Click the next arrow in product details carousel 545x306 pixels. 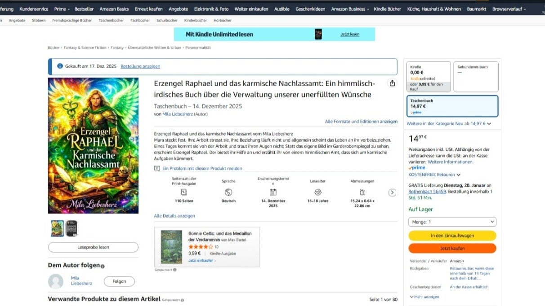pyautogui.click(x=392, y=192)
